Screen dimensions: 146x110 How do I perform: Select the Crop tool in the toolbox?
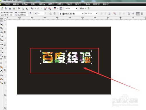(x=1, y=28)
